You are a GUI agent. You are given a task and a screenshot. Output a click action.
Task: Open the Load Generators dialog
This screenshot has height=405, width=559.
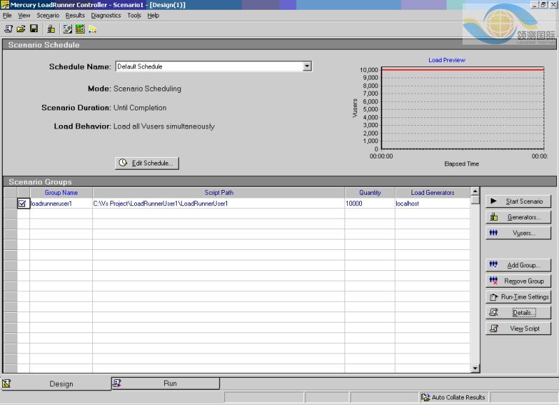[518, 216]
